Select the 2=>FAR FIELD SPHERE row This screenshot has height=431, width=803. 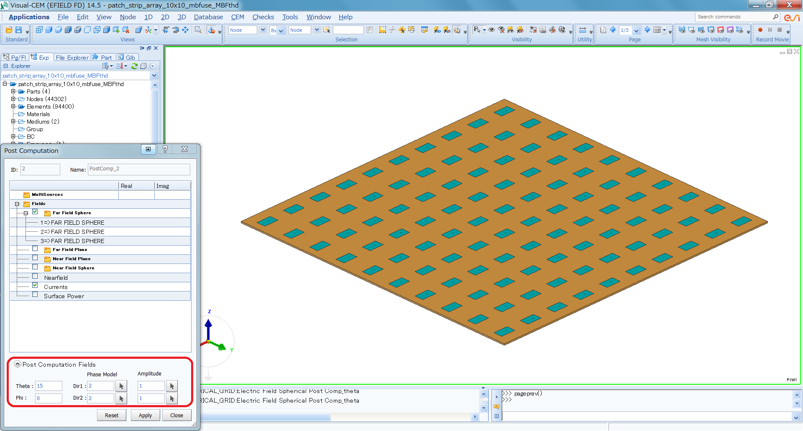point(100,232)
